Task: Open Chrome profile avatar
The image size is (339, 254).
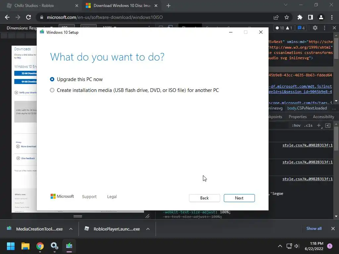Action: click(321, 17)
